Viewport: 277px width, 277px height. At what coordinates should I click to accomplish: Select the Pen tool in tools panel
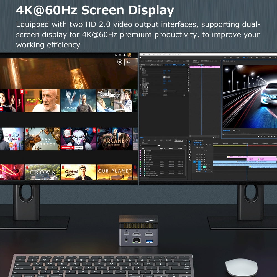pyautogui.click(x=189, y=155)
